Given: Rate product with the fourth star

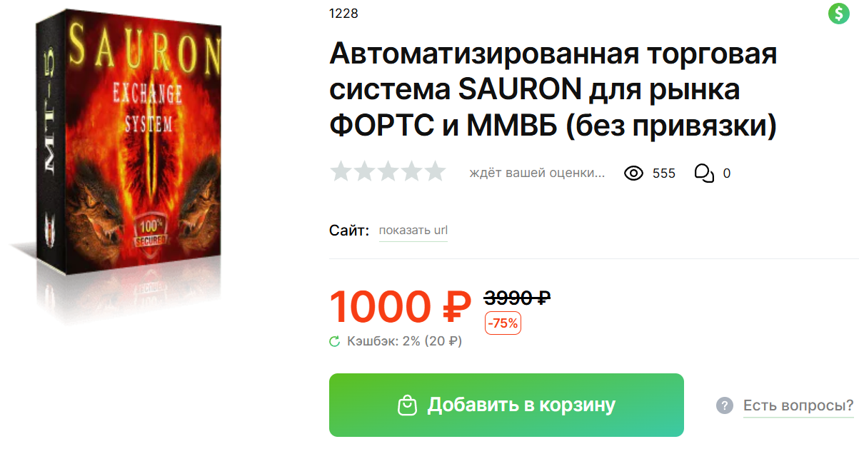Looking at the screenshot, I should point(411,171).
